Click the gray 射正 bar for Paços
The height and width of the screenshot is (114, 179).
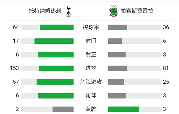click(117, 55)
